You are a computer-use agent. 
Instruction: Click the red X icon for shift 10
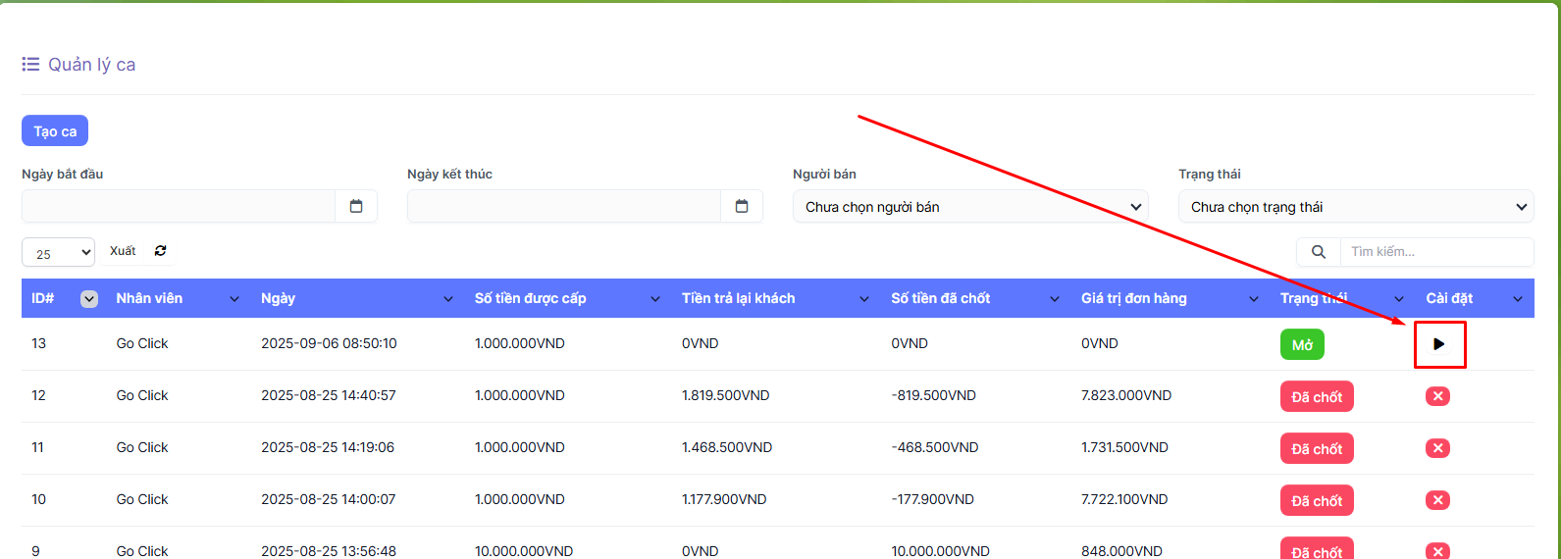pyautogui.click(x=1437, y=500)
